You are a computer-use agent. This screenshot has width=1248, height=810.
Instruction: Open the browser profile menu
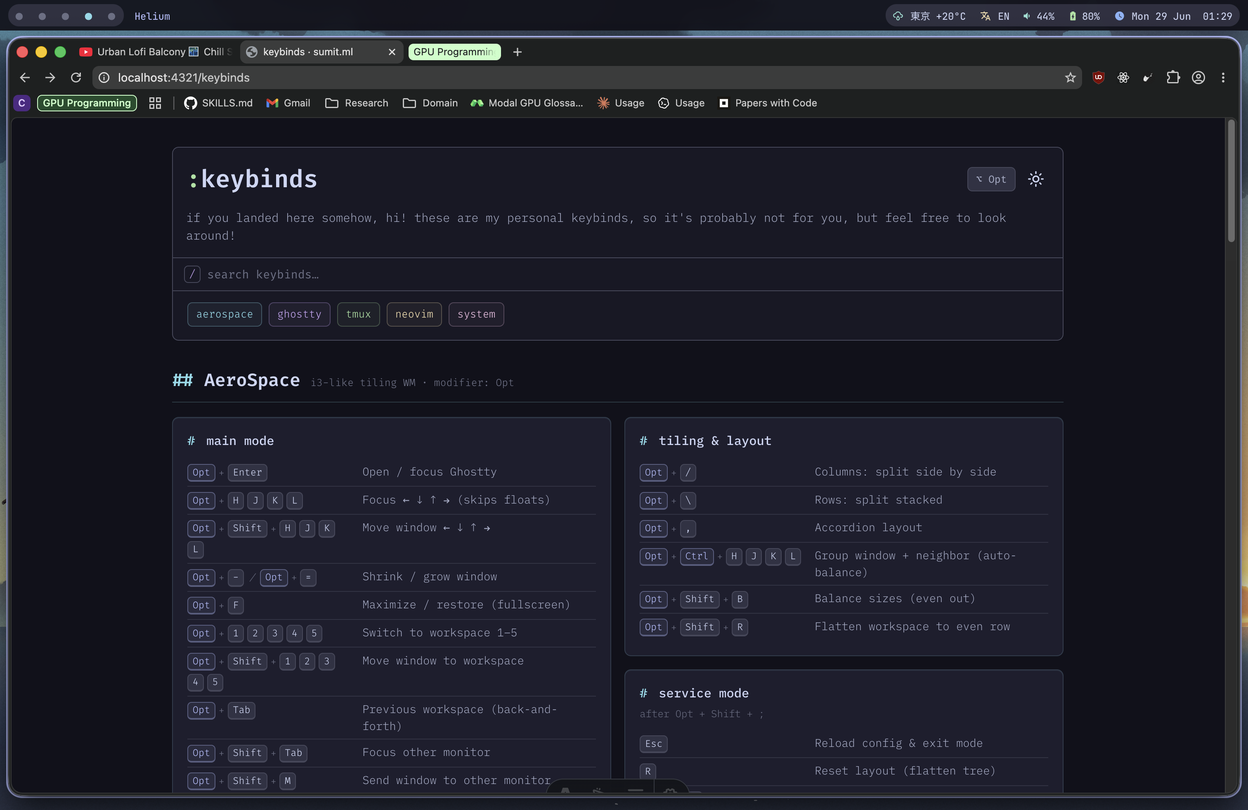pos(1198,78)
